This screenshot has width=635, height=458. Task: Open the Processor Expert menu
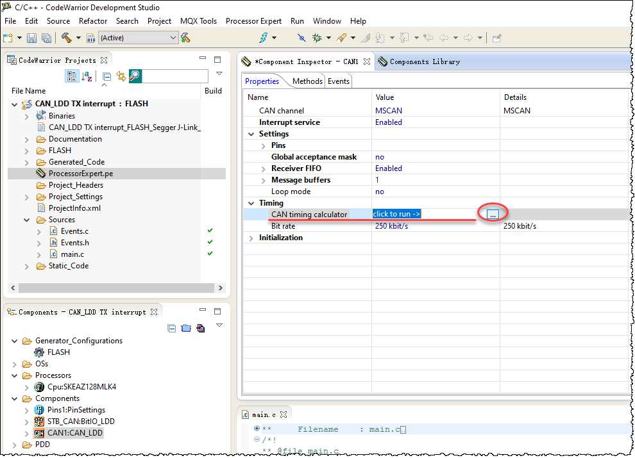pyautogui.click(x=253, y=21)
